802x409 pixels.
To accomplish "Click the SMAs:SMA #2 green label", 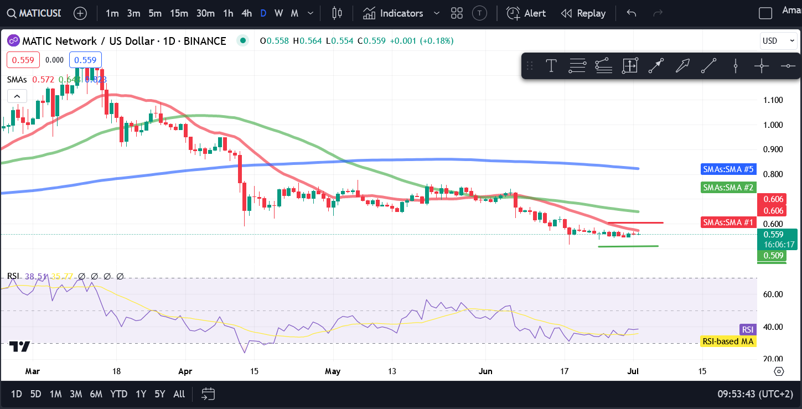I will 728,188.
